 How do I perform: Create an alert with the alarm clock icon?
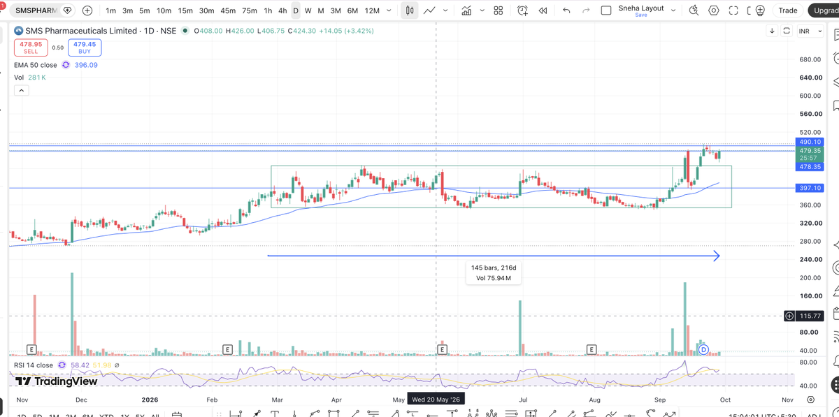523,10
